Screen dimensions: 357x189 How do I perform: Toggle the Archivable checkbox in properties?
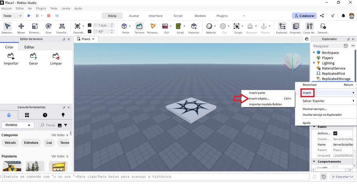(335, 133)
